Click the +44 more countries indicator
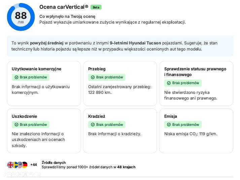This screenshot has height=180, width=240. click(x=34, y=165)
